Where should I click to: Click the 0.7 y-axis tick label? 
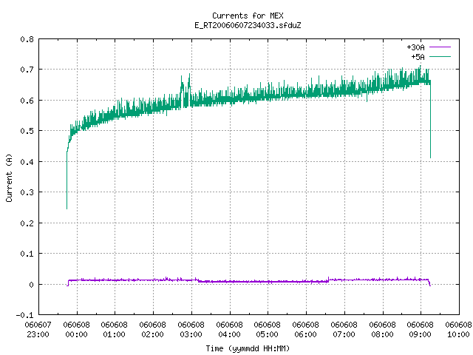point(27,70)
